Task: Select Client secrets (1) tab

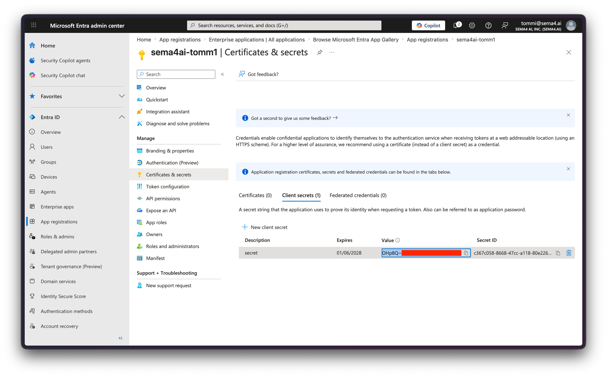Action: tap(301, 195)
